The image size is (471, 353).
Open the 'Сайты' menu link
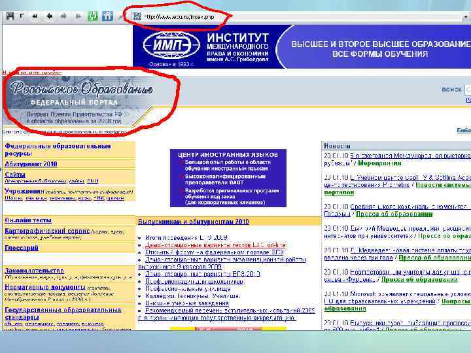point(15,175)
